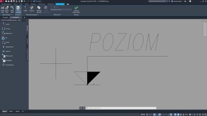
Task: Open the AutoCAD application menu button
Action: click(x=1, y=1)
